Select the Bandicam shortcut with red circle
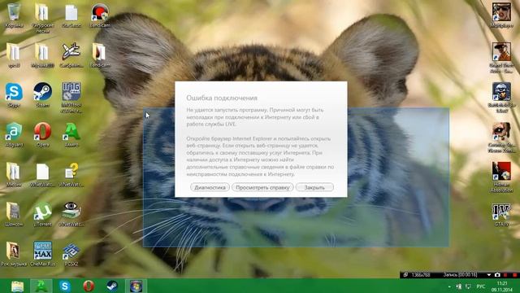 (x=99, y=15)
